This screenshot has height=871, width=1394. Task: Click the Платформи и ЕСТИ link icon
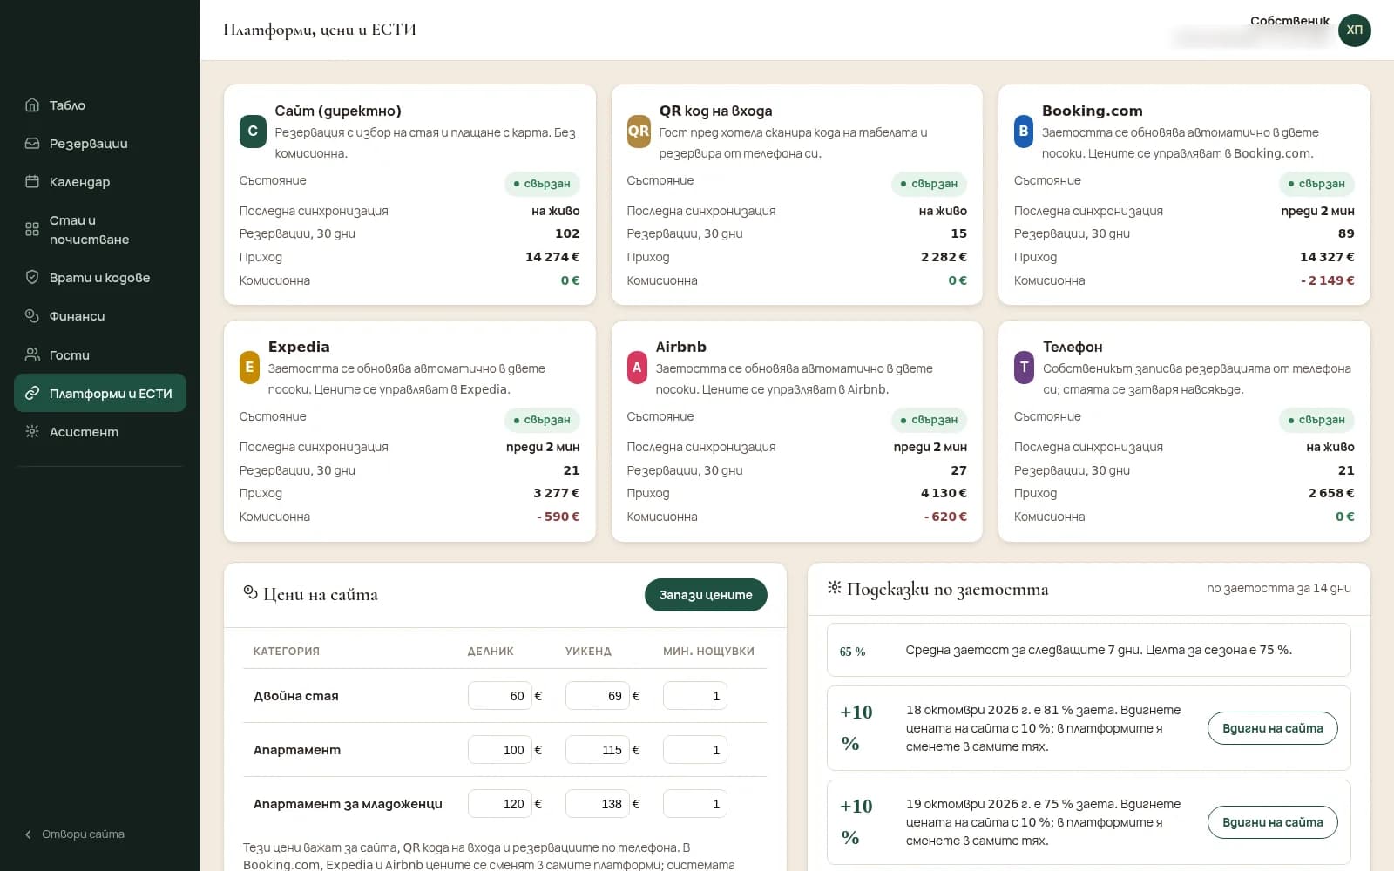coord(32,394)
